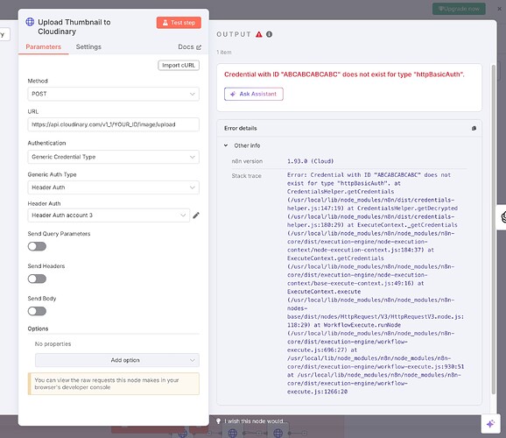Enable the Send Query Parameters toggle
The image size is (506, 438).
(x=37, y=246)
